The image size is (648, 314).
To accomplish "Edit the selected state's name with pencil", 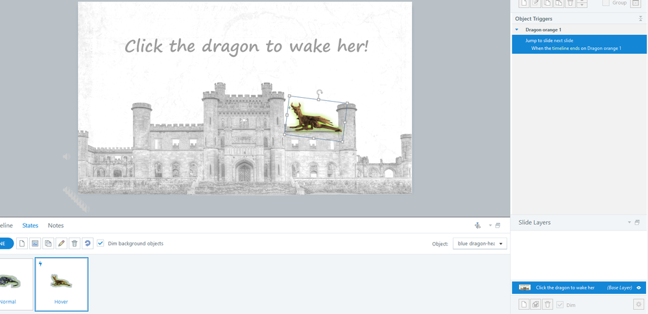I will coord(61,243).
